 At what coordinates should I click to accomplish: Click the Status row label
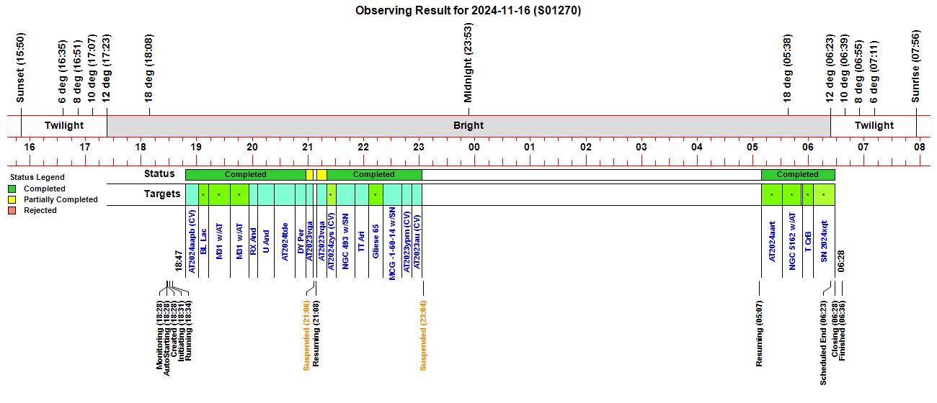point(159,174)
